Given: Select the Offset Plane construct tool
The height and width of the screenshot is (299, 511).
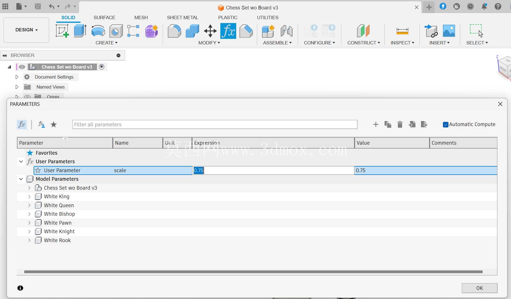Looking at the screenshot, I should point(363,31).
